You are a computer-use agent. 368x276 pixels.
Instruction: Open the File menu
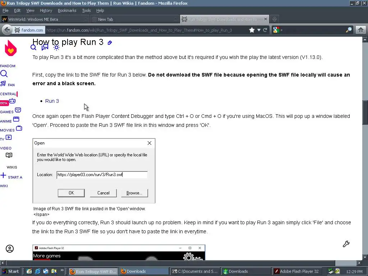5,10
